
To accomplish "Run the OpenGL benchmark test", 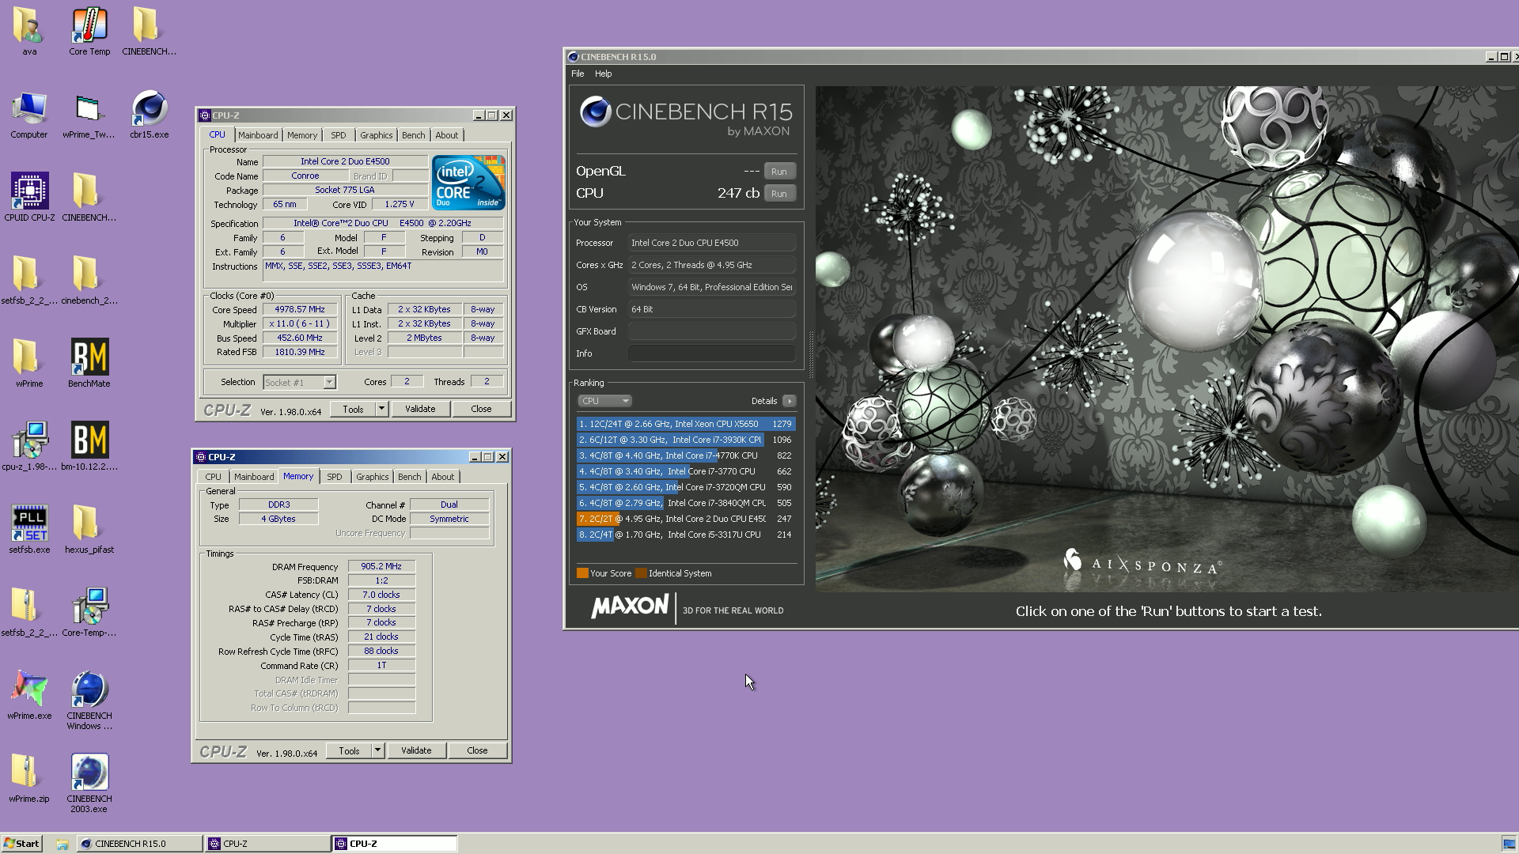I will (779, 172).
